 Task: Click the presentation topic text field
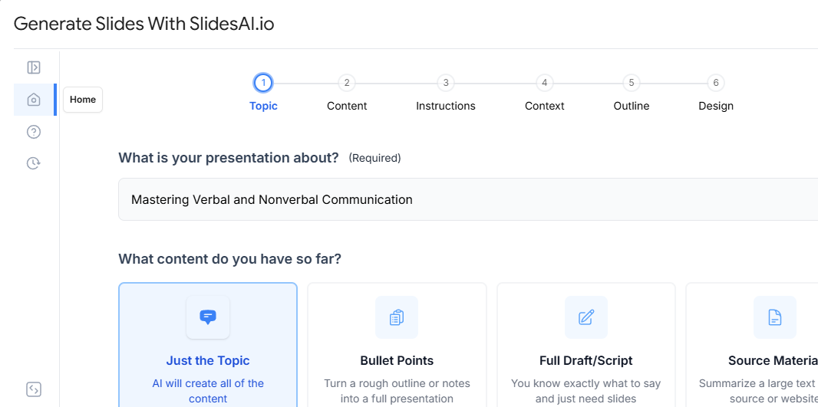pos(460,199)
